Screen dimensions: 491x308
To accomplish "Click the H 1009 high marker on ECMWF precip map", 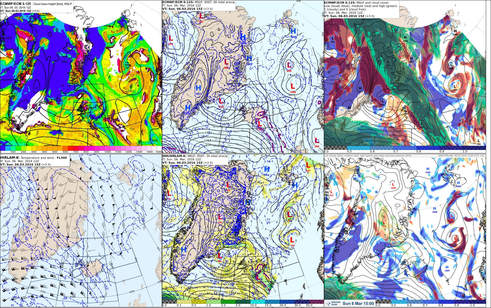I will click(293, 33).
